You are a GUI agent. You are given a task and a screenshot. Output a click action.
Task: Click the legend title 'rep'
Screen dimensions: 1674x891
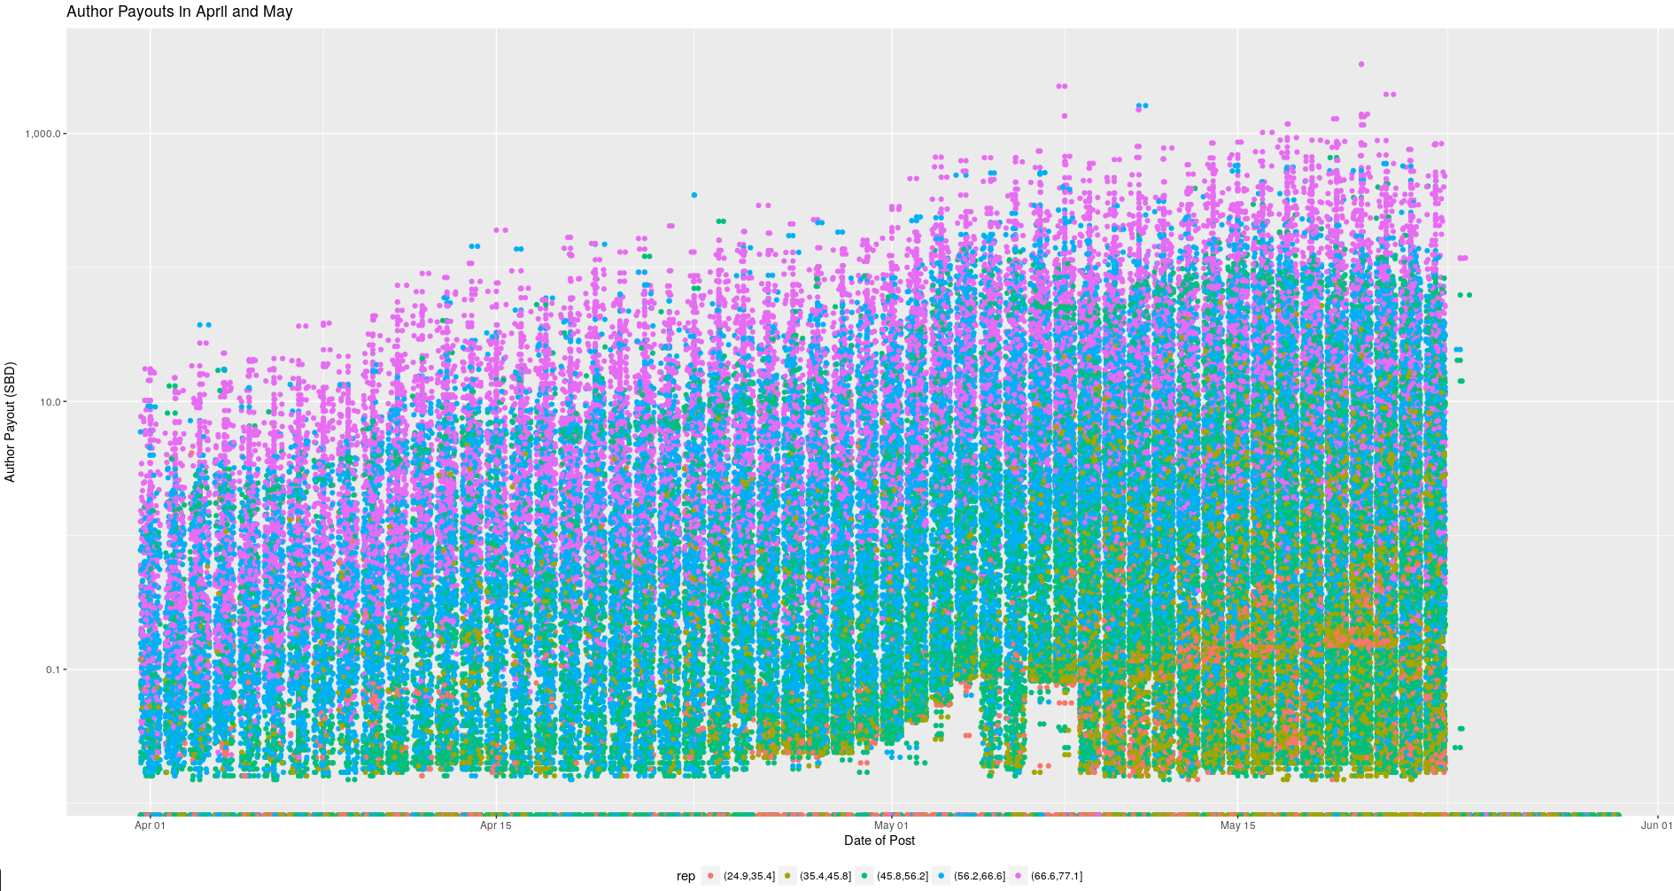pos(686,876)
